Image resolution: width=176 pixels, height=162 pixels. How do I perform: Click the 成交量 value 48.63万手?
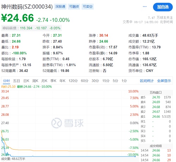coord(150,35)
